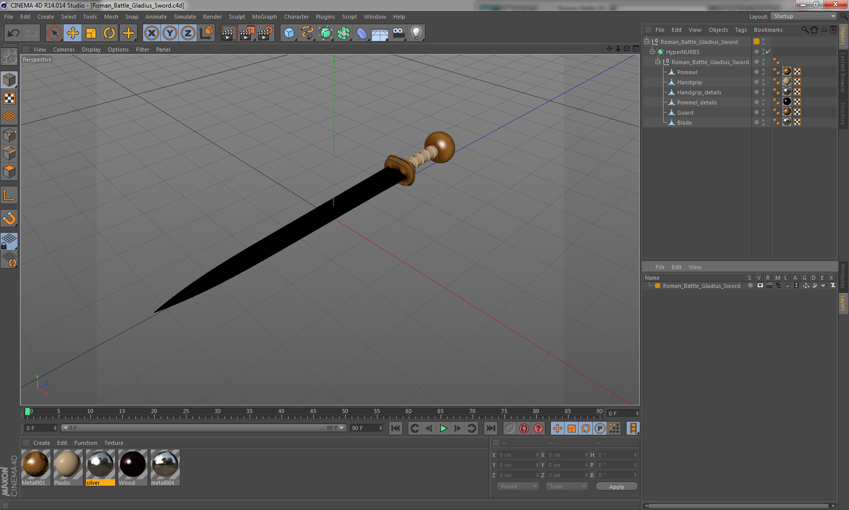Open the Scale mode dropdown
This screenshot has height=510, width=849.
tap(567, 486)
